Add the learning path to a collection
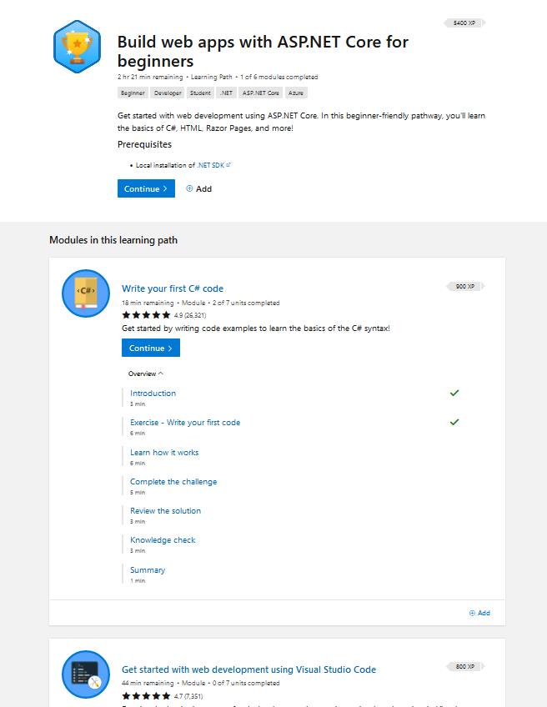The image size is (547, 707). click(198, 188)
